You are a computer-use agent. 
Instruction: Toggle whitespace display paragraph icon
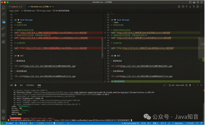tap(194, 7)
